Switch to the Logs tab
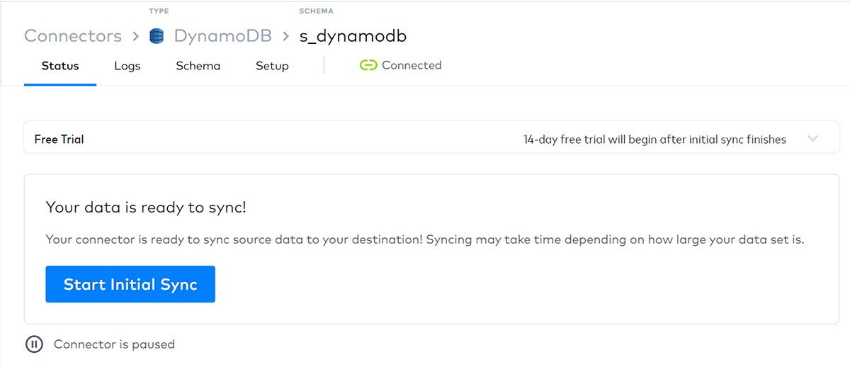The width and height of the screenshot is (850, 367). click(x=127, y=66)
